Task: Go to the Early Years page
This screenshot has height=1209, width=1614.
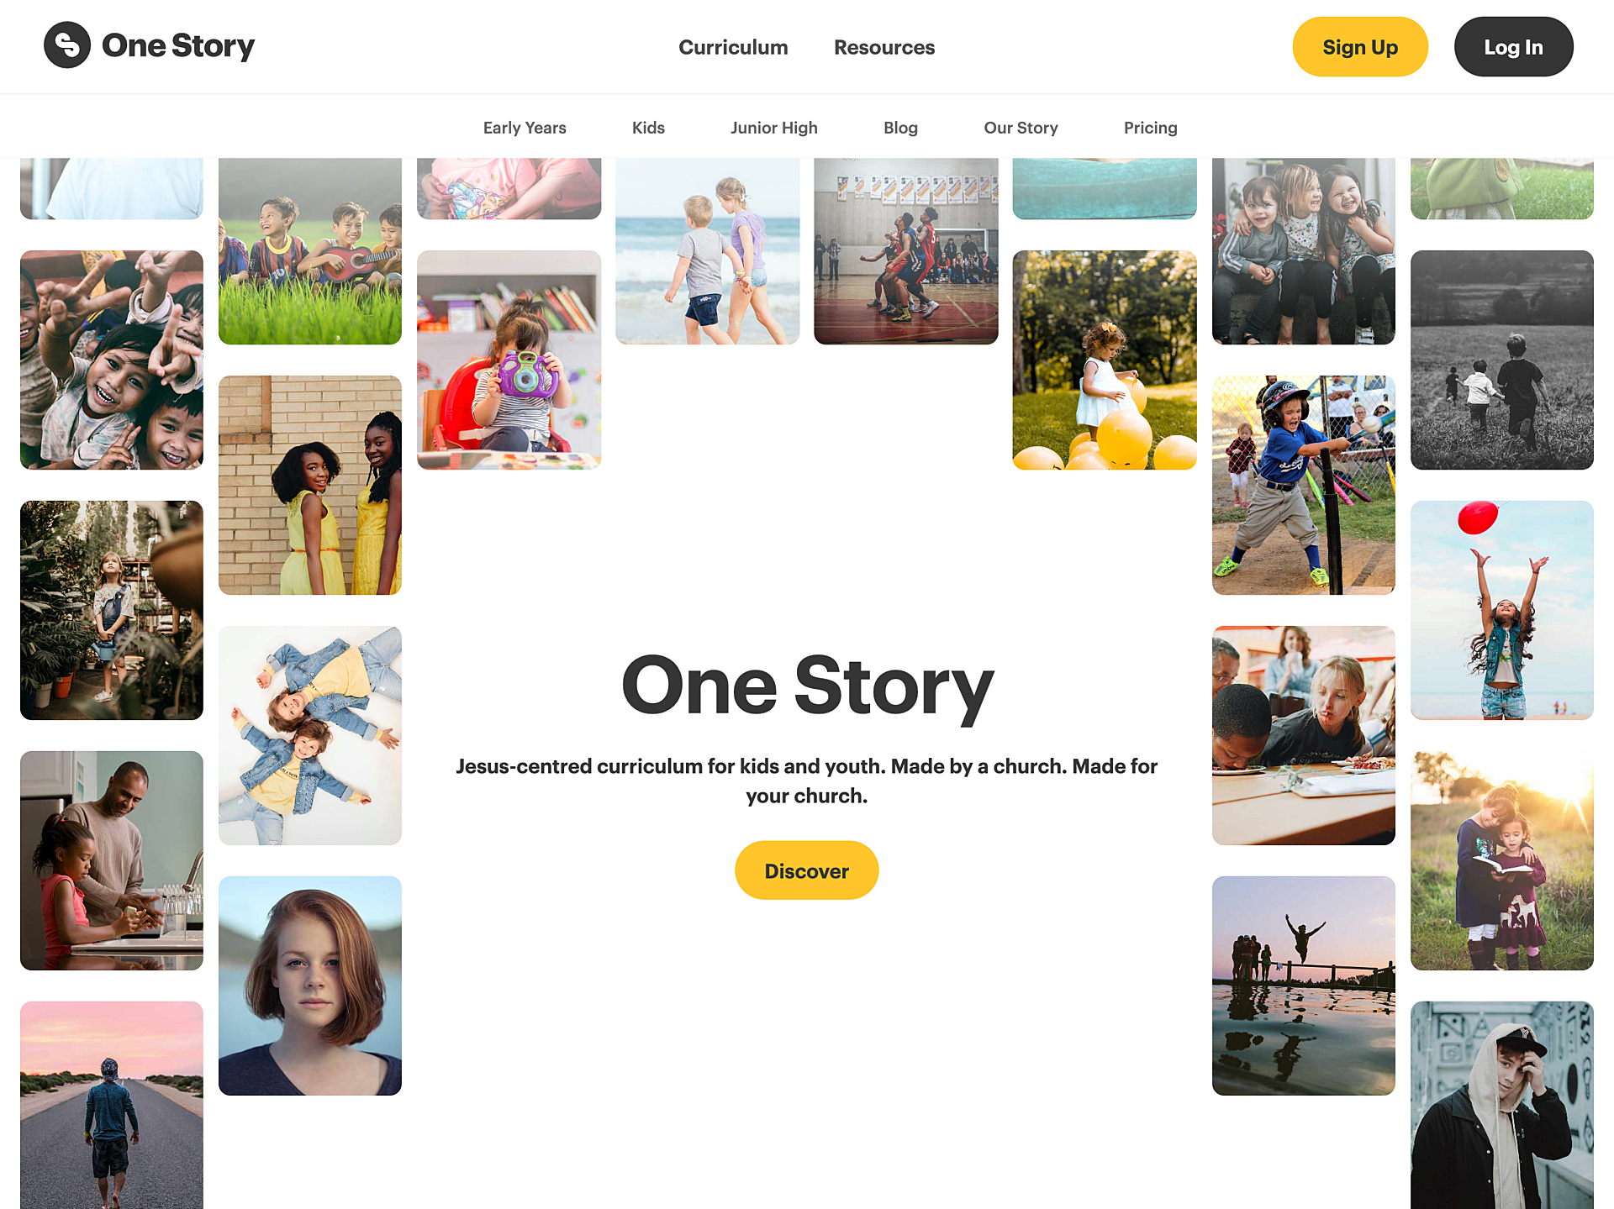Action: 525,128
